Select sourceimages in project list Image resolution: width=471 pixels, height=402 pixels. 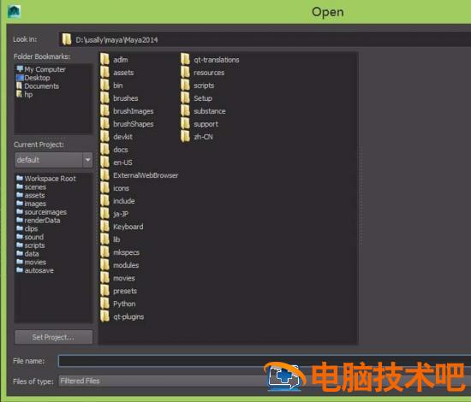point(42,212)
